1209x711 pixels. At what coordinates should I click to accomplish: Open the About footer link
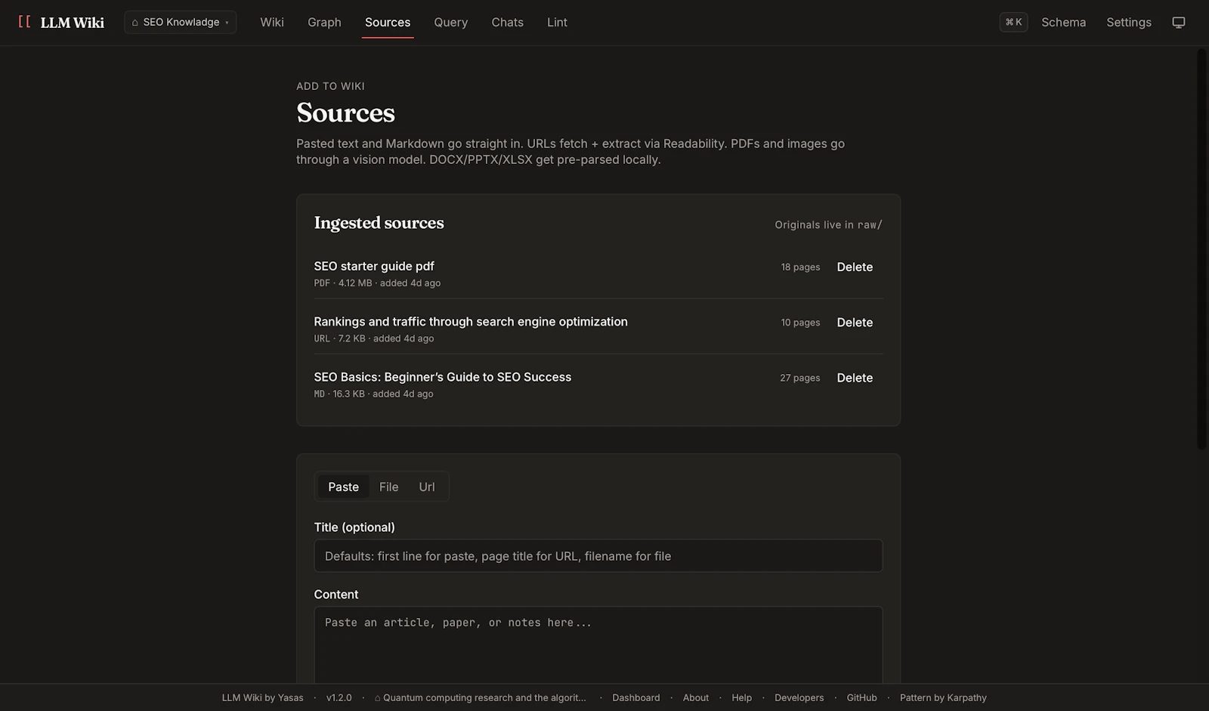pyautogui.click(x=695, y=697)
